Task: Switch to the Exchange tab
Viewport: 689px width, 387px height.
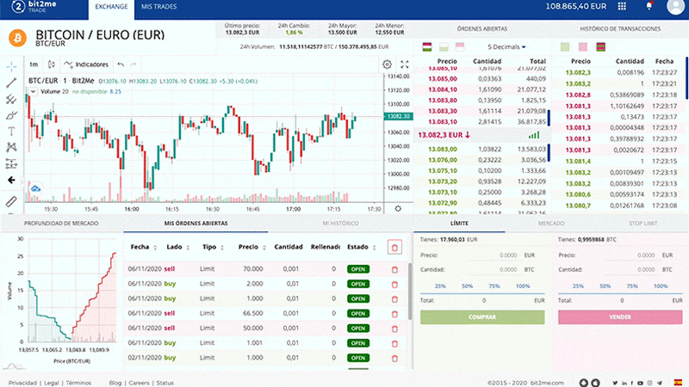Action: (111, 7)
